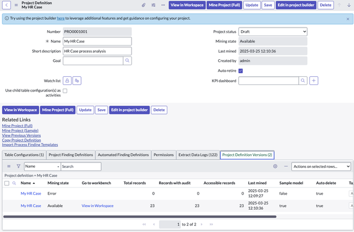Click the attachment paperclip icon
Viewport: 354px width, 232px height.
tap(144, 5)
